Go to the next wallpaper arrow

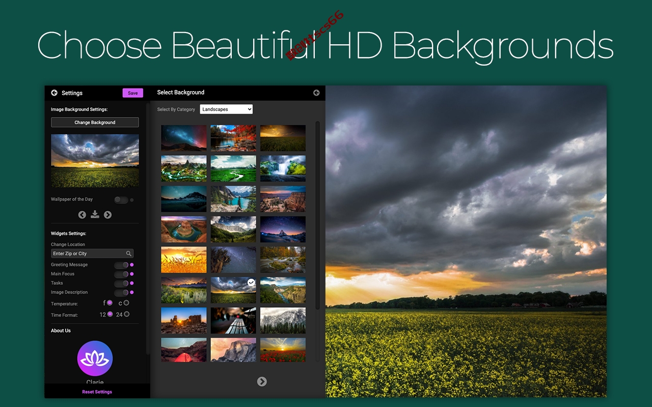(107, 215)
